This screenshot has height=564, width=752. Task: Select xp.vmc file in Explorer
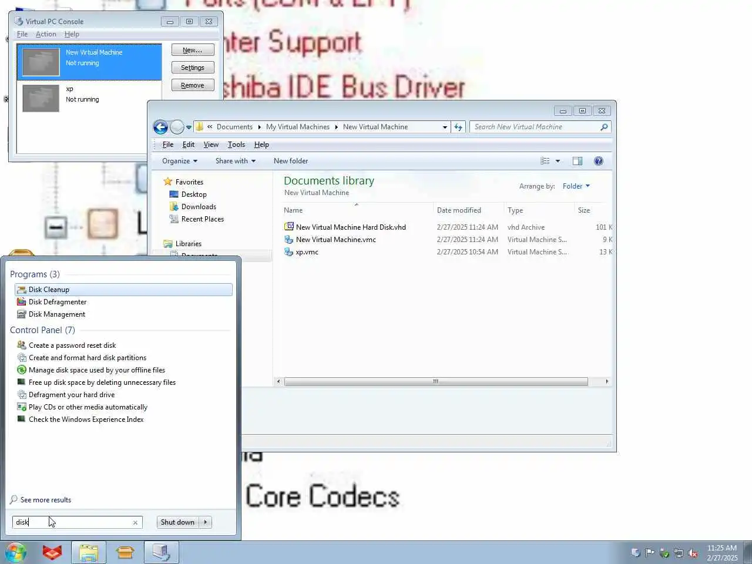tap(307, 252)
